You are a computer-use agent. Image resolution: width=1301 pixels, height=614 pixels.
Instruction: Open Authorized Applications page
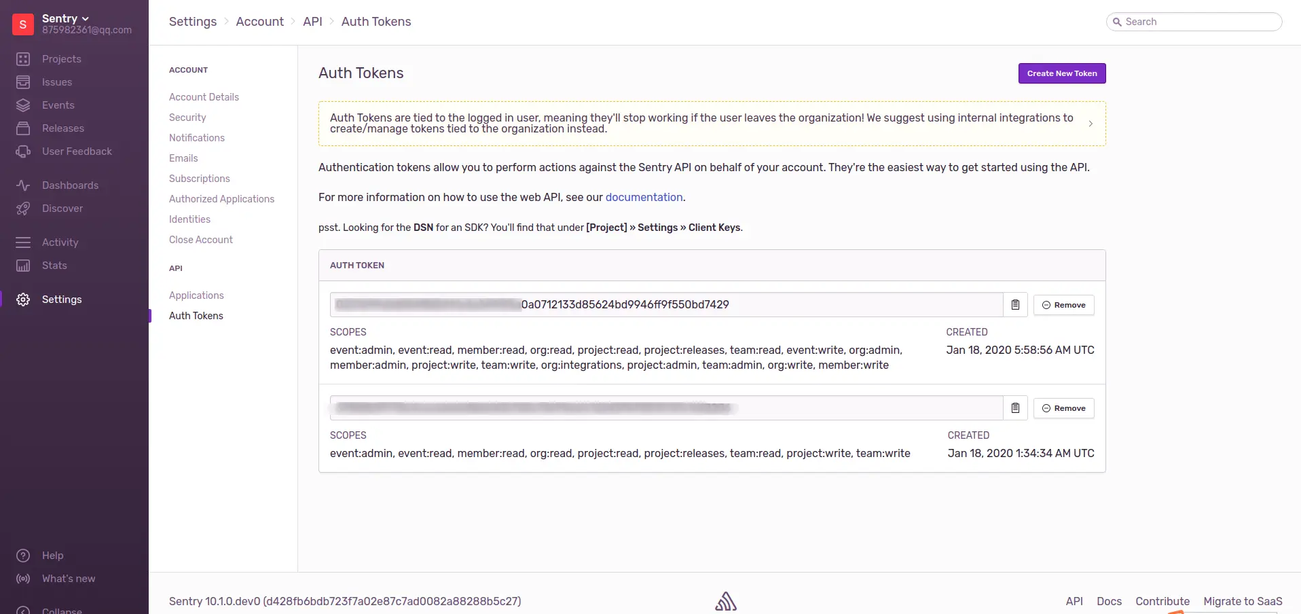[x=222, y=199]
